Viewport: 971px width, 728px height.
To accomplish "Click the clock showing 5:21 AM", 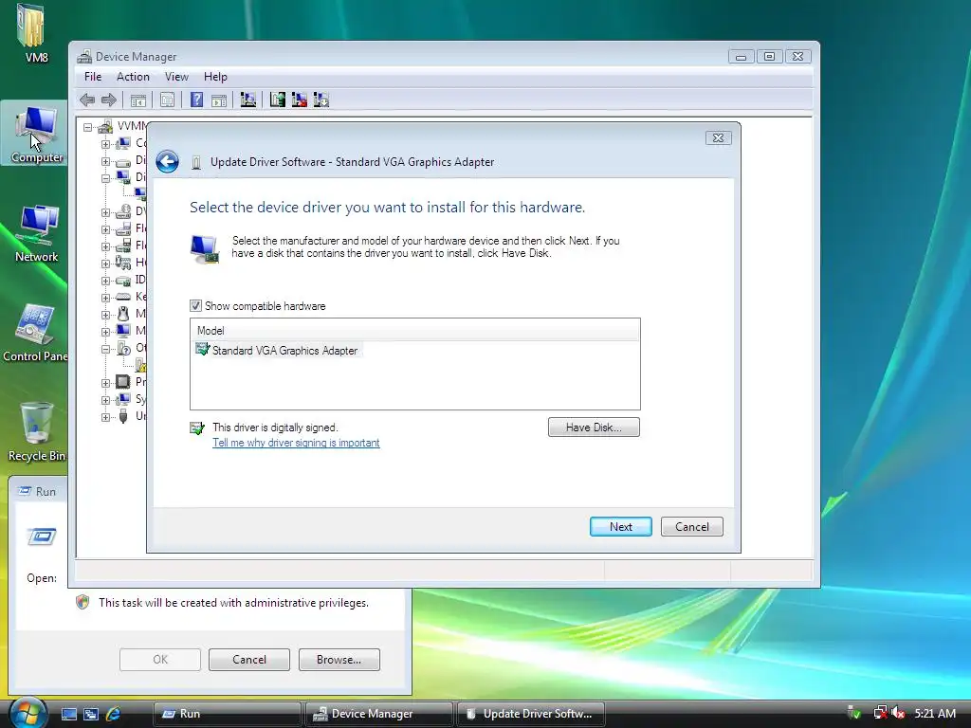I will 935,713.
